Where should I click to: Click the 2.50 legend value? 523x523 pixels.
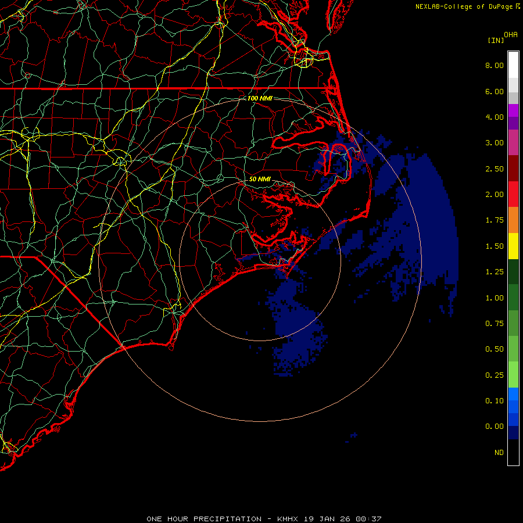click(495, 169)
